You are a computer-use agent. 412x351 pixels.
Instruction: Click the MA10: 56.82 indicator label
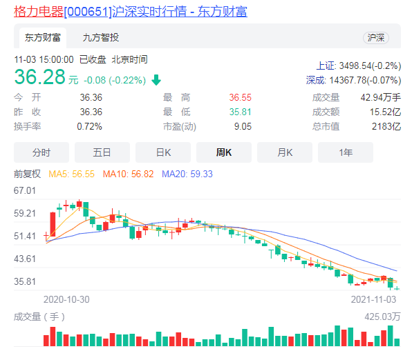click(128, 174)
